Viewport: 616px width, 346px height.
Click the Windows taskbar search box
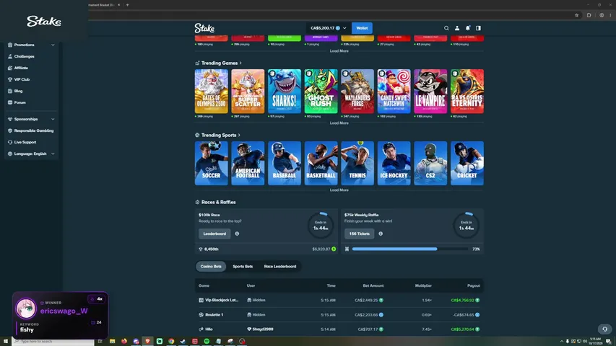53,341
